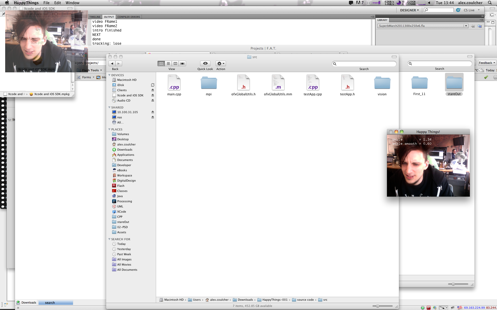Screen dimensions: 497x310
Task: Switch to the TIMELINE tab
Action: pyautogui.click(x=95, y=17)
